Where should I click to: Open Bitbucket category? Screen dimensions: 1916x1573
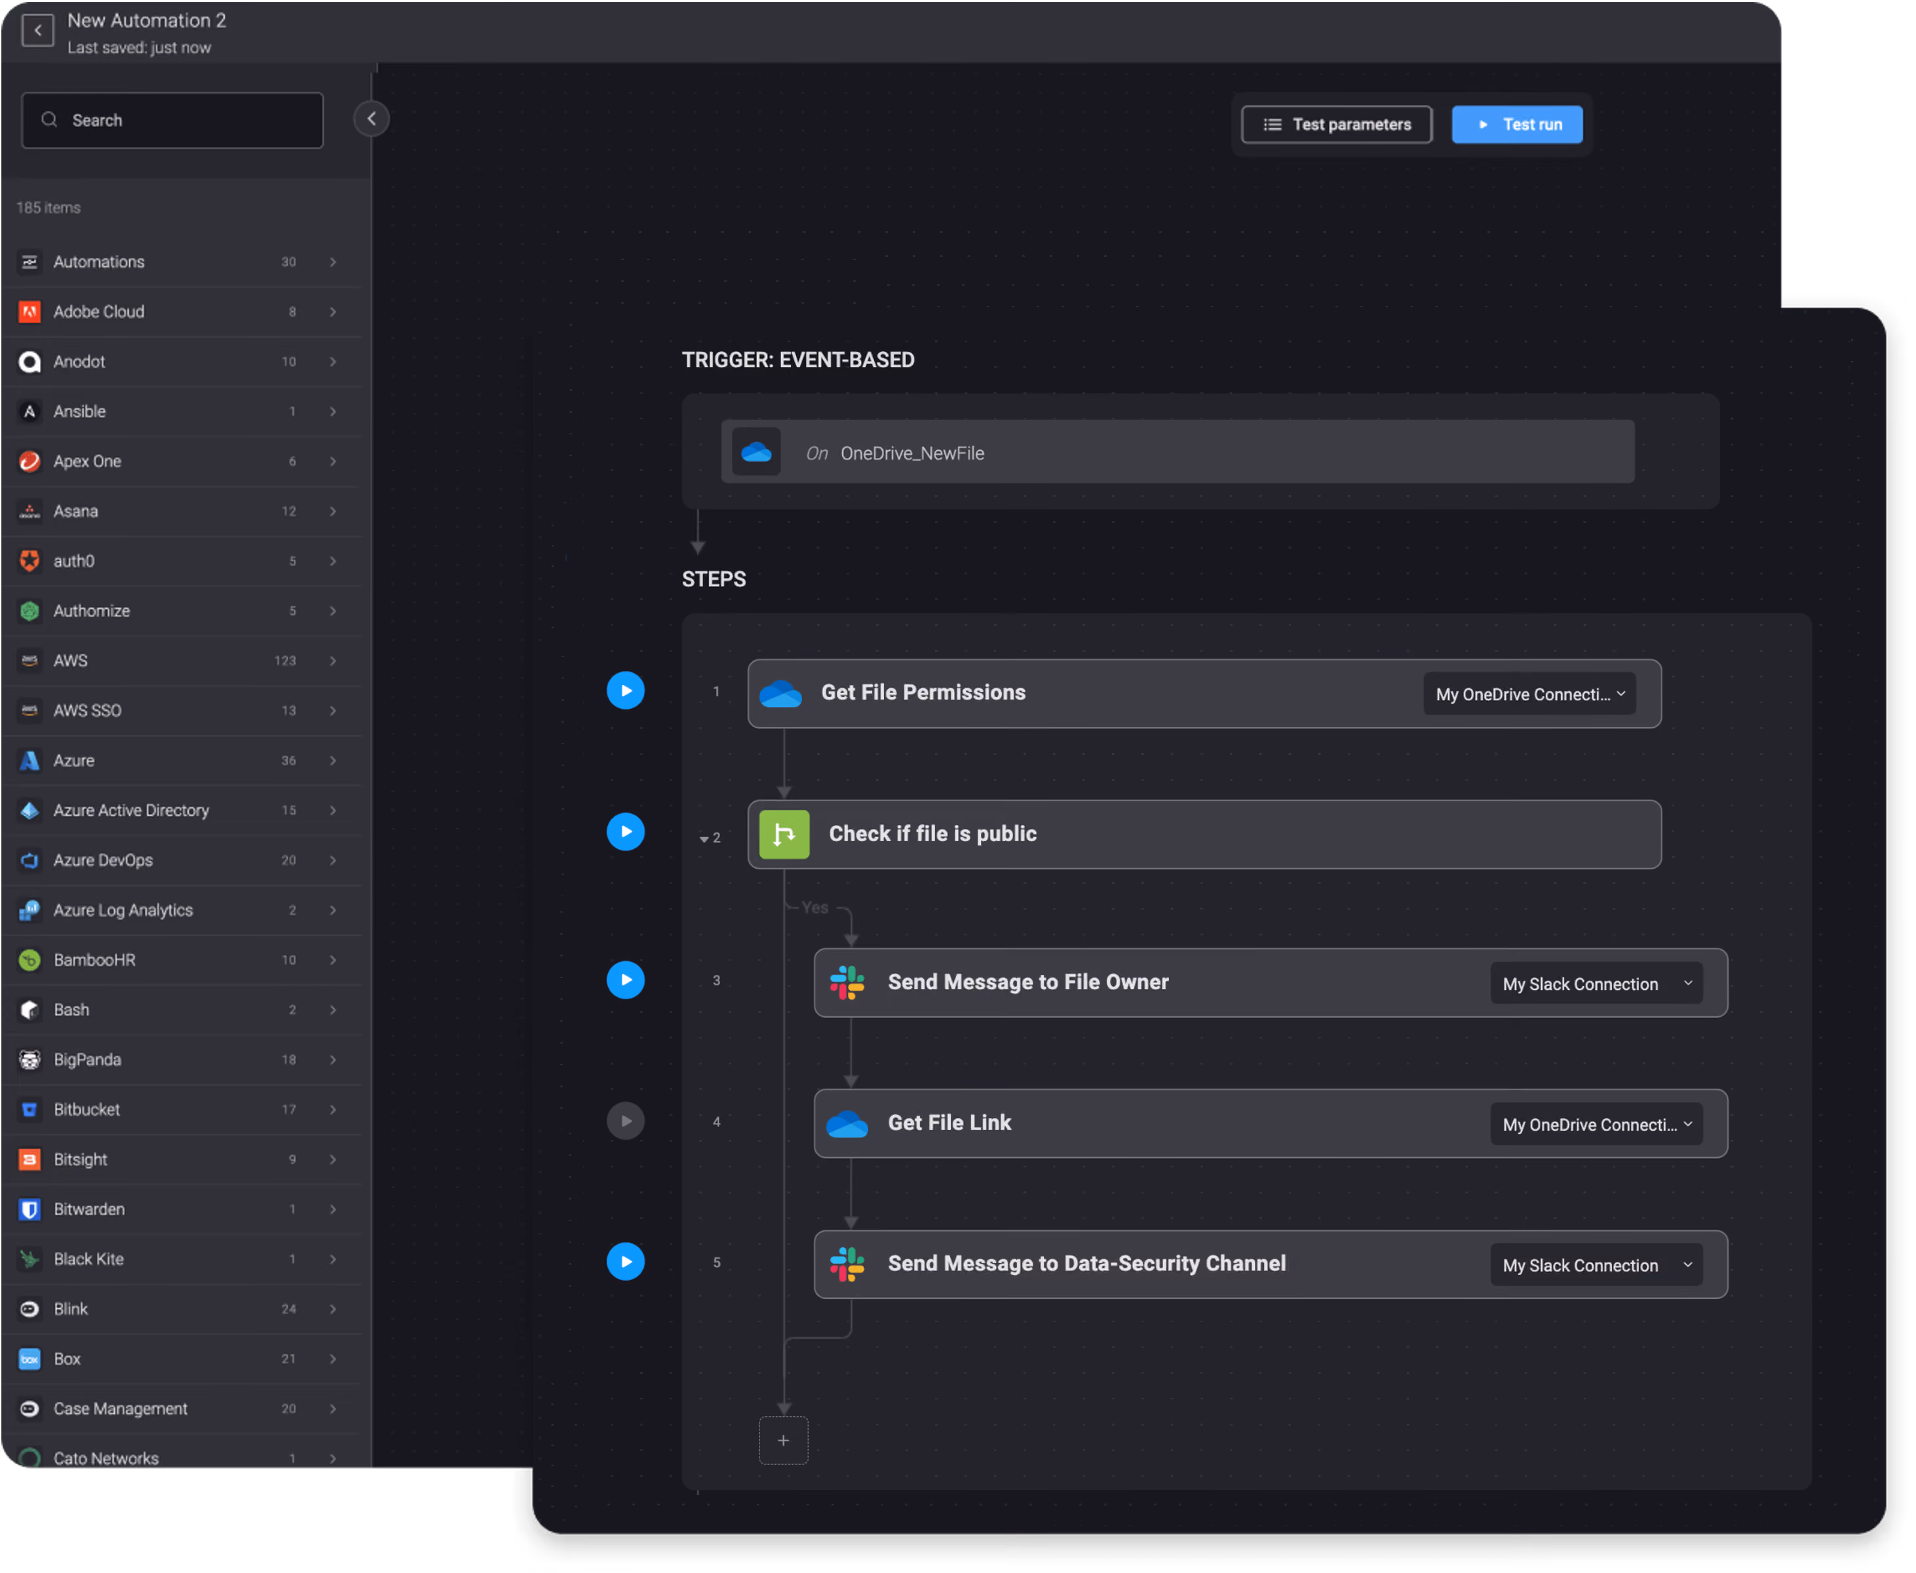click(182, 1110)
